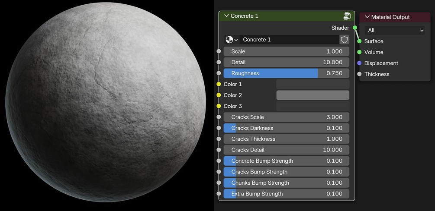Click the node group edit icon on Concrete 1 header

click(347, 16)
